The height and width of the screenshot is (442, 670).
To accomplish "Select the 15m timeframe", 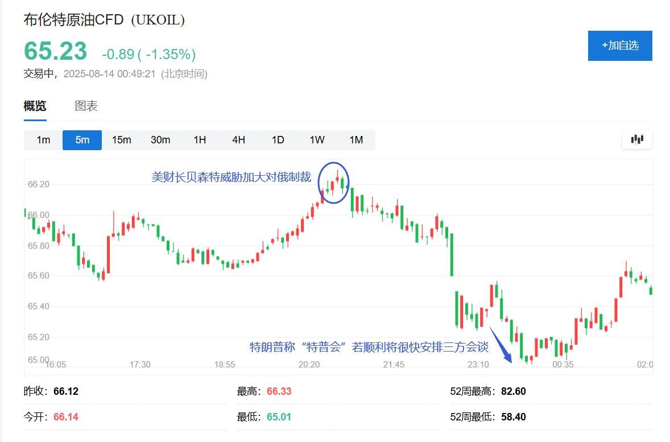I will (x=121, y=139).
